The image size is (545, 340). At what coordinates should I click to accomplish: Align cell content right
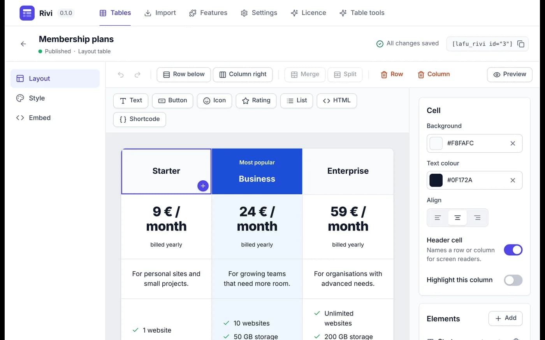click(x=477, y=218)
